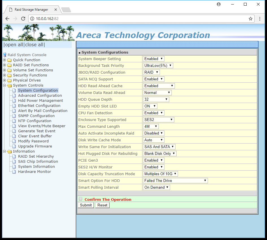Open View Events/Mute Beeper page
Viewport: 267px width, 240px height.
(42, 126)
